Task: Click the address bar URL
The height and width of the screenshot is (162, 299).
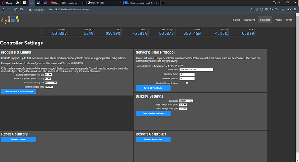Action: 69,10
